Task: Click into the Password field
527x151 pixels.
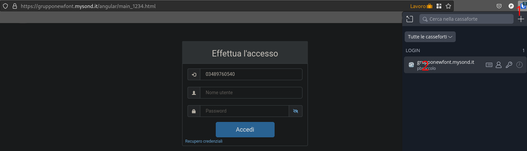Action: tap(244, 111)
